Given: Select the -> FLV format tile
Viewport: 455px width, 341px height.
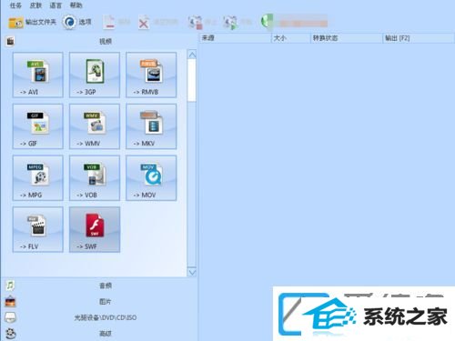Looking at the screenshot, I should pyautogui.click(x=38, y=229).
